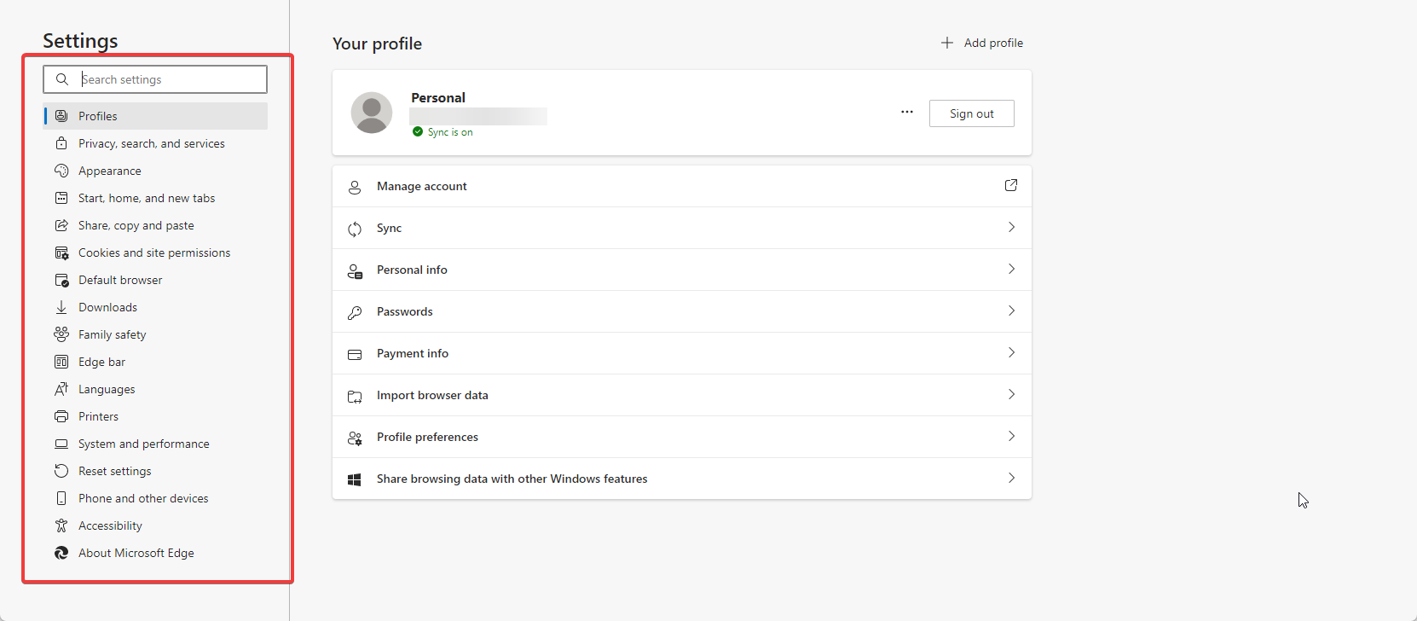
Task: Expand the Import browser data chevron
Action: tap(1011, 394)
